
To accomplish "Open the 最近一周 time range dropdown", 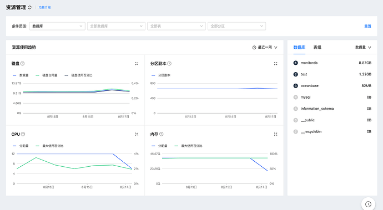I will 265,47.
